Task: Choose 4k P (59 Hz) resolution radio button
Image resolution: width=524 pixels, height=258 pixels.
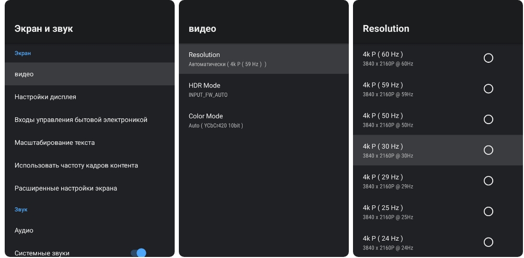Action: 488,89
